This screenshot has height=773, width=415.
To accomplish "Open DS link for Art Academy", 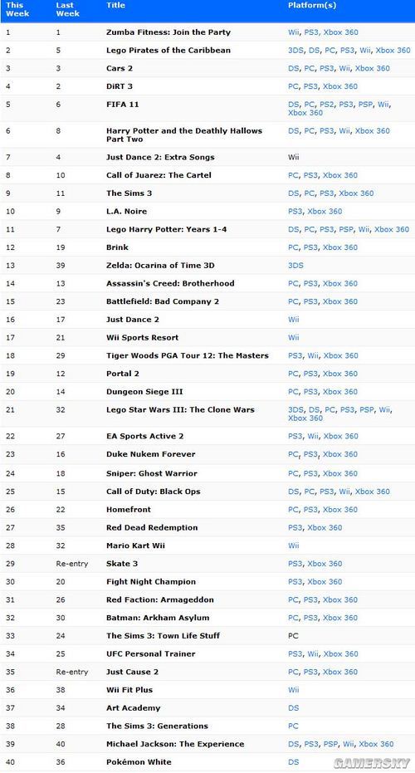I will point(293,707).
